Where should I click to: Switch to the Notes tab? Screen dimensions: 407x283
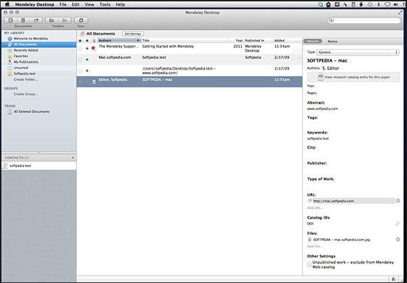(x=333, y=41)
